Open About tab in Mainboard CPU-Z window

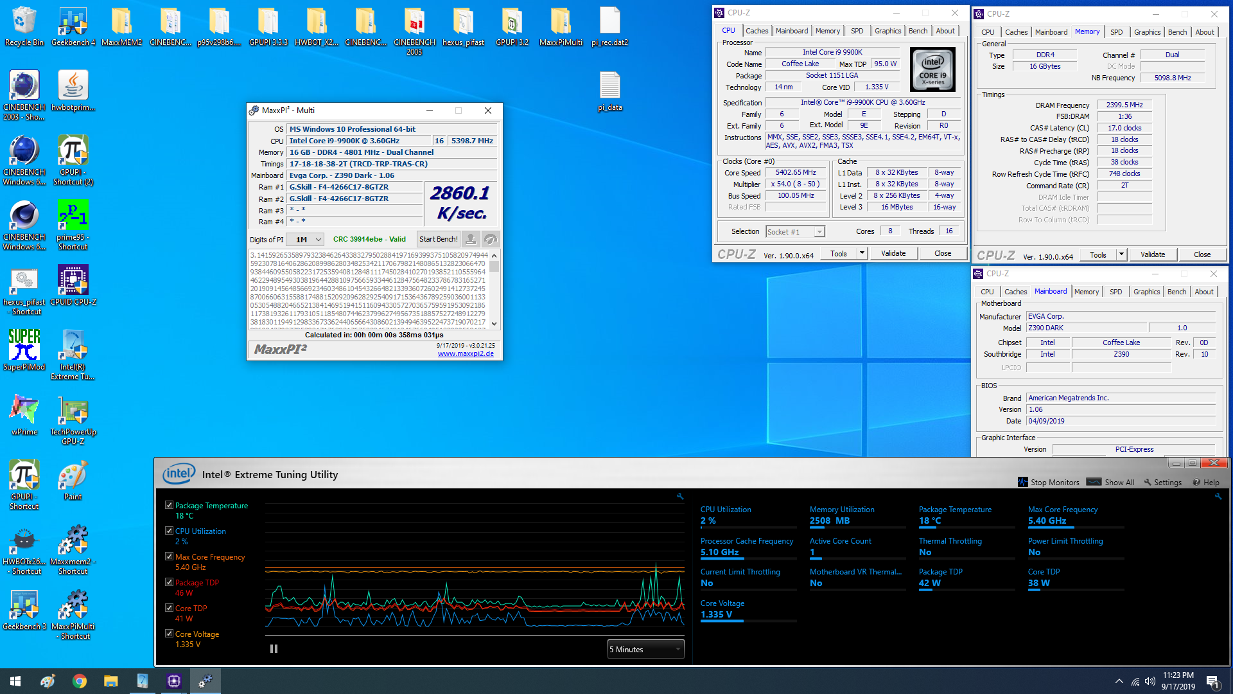pyautogui.click(x=1204, y=292)
